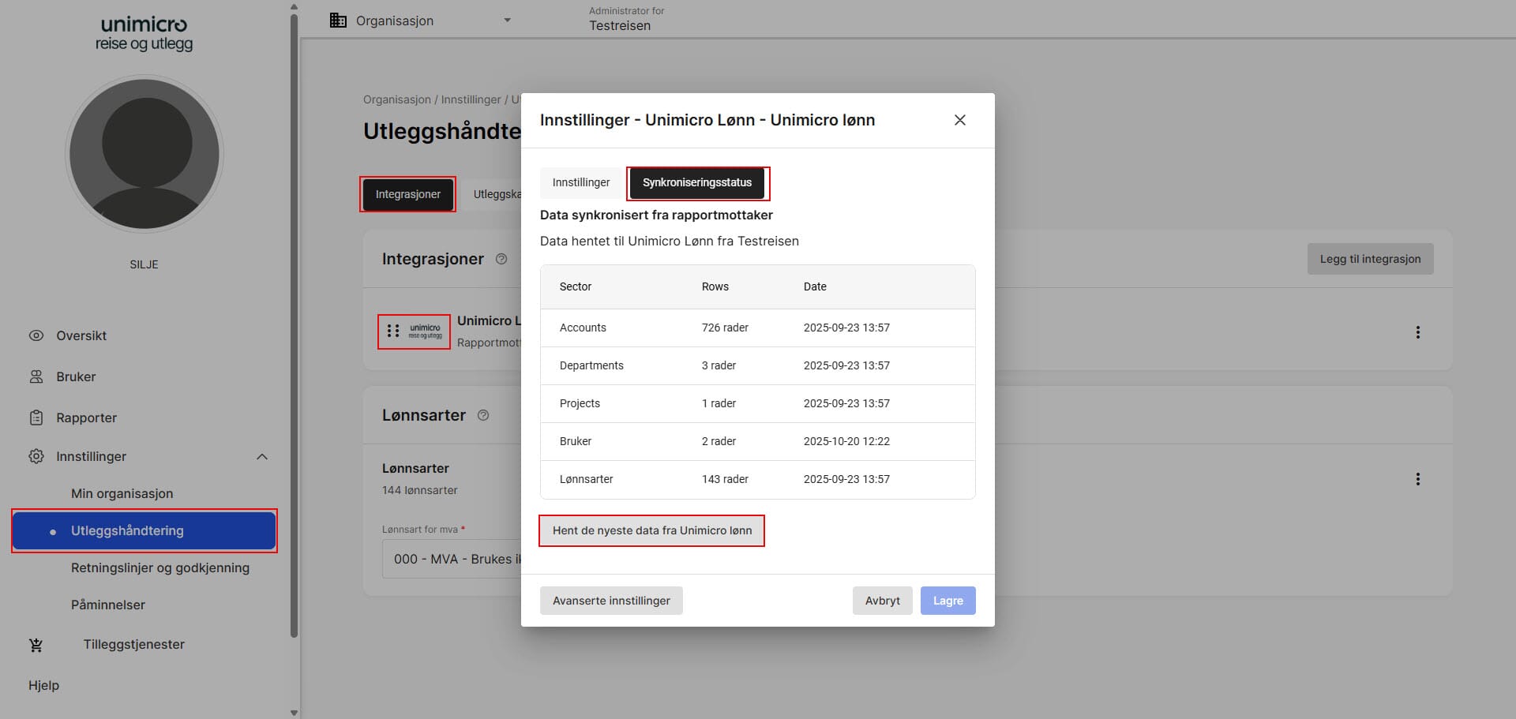Image resolution: width=1516 pixels, height=719 pixels.
Task: Click the Innstillinger gear icon
Action: [36, 456]
